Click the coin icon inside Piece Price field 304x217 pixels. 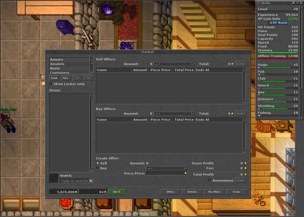[185, 173]
